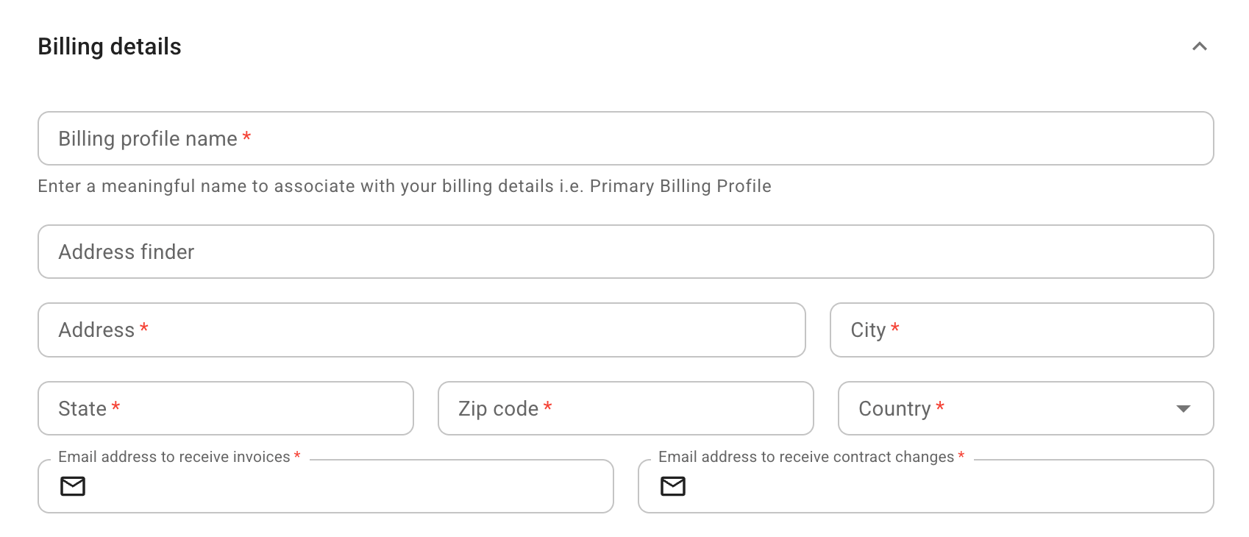Open the Country selection dropdown
The width and height of the screenshot is (1249, 537).
pyautogui.click(x=1026, y=408)
